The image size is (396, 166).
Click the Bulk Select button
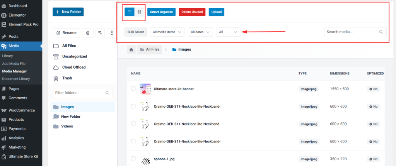[x=136, y=32]
